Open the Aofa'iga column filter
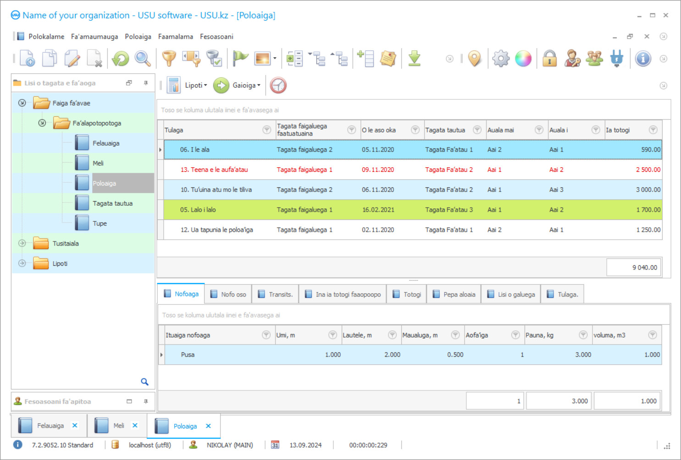Screen dimensions: 681x460 click(x=515, y=335)
